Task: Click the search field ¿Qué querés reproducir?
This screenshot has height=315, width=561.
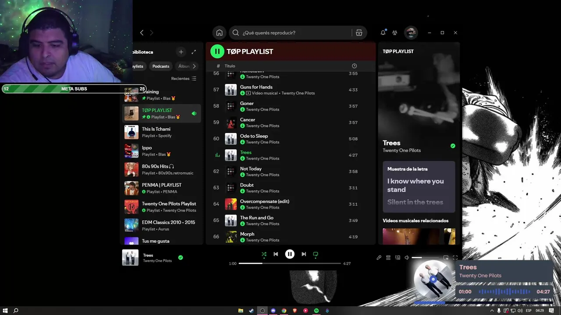Action: click(x=297, y=33)
